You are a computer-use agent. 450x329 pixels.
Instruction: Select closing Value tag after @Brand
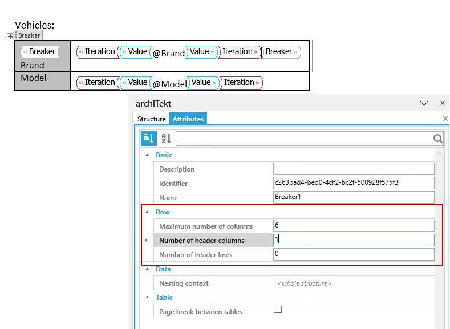coord(201,52)
